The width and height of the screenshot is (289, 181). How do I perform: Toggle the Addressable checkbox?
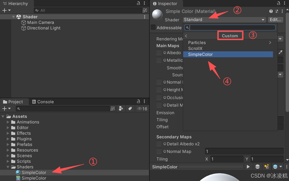coord(153,27)
